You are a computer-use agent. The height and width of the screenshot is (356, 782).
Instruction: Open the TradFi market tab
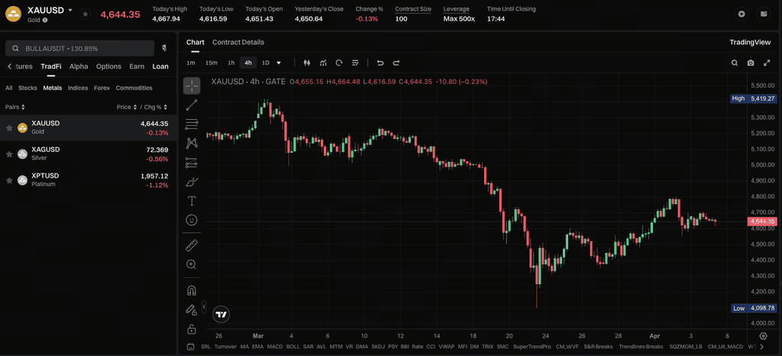tap(51, 66)
